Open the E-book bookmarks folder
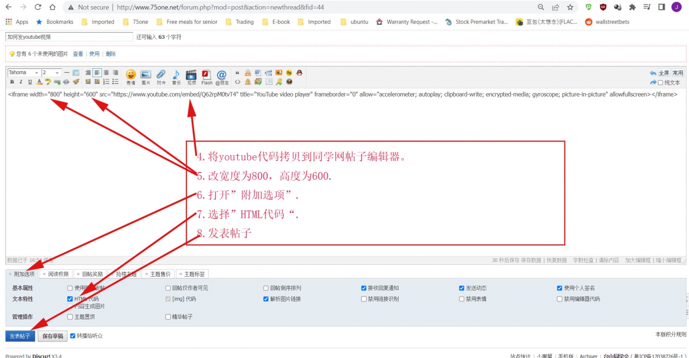689x358 pixels. [276, 22]
